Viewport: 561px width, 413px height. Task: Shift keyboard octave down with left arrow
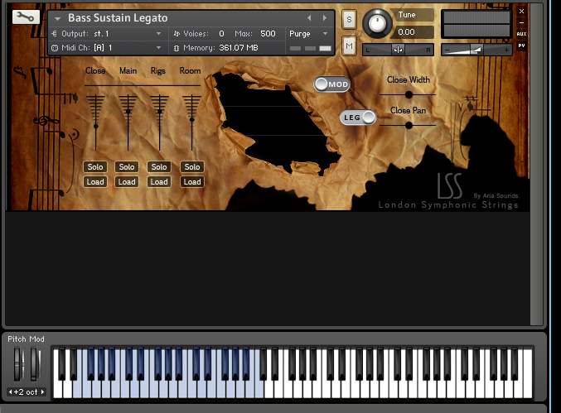pyautogui.click(x=11, y=392)
